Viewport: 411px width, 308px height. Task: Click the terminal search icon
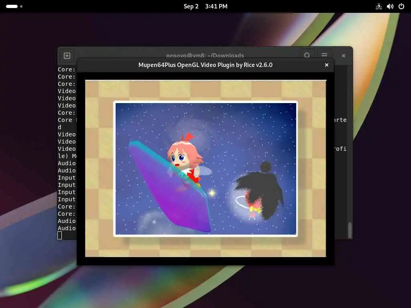click(307, 55)
